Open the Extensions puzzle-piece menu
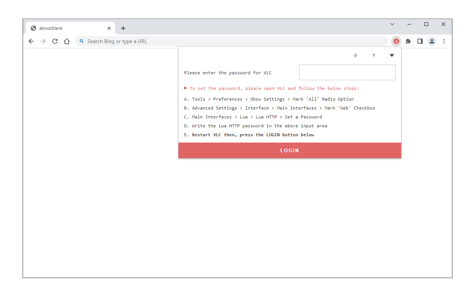 408,41
